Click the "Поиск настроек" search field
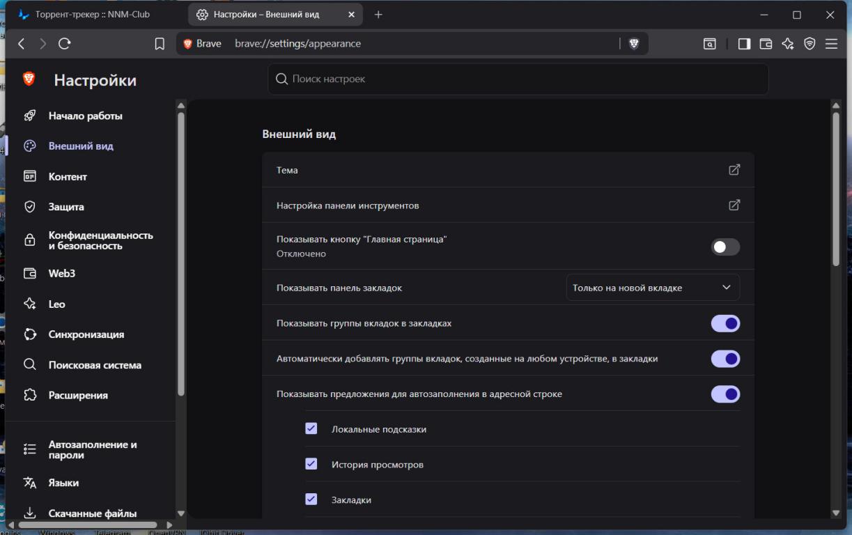 click(518, 79)
